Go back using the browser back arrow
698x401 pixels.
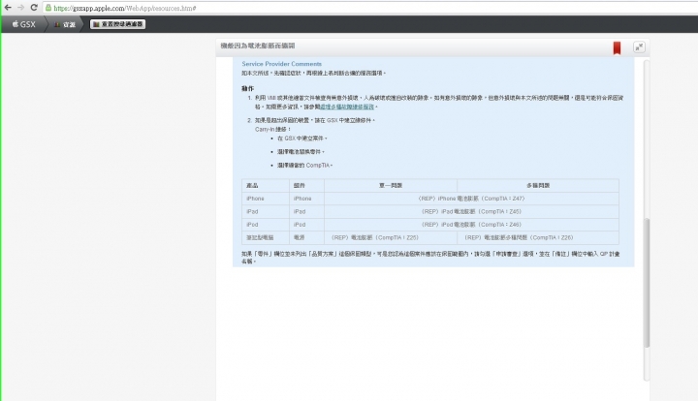pyautogui.click(x=8, y=8)
